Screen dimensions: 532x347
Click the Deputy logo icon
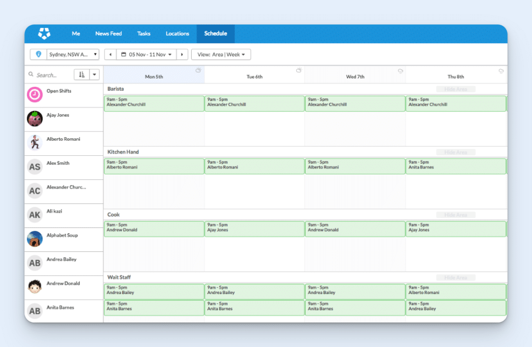tap(45, 33)
